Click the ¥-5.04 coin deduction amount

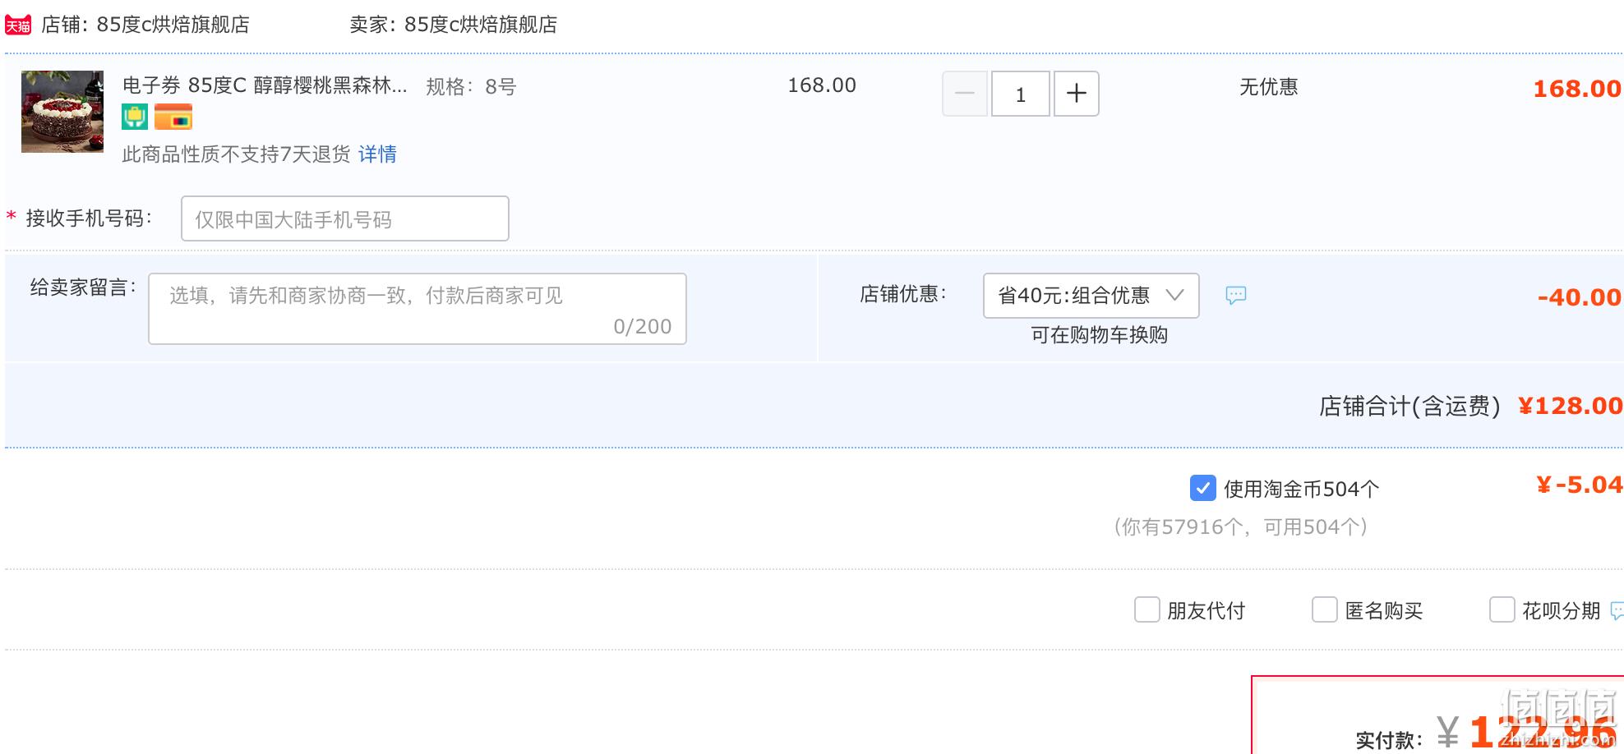pos(1580,485)
